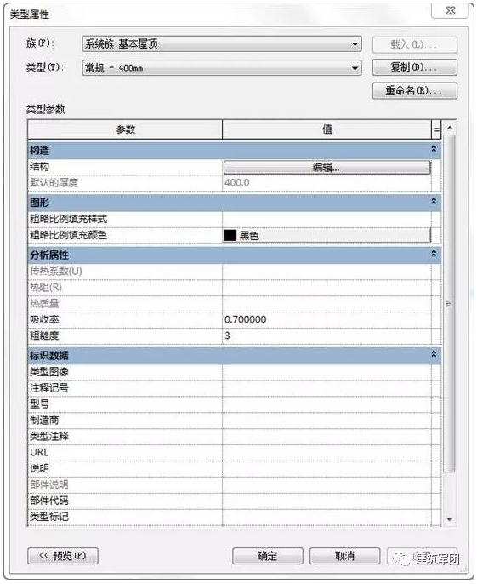Screen dimensions: 477x584
Task: Close the 类型属性 dialog
Action: (450, 10)
